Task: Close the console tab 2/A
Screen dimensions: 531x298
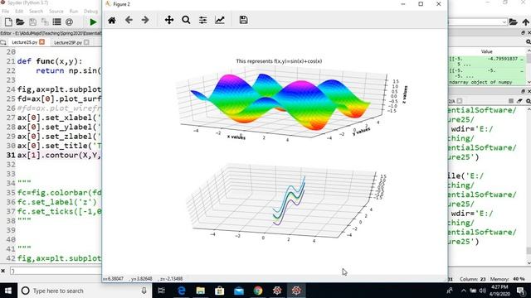Action: tap(459, 101)
